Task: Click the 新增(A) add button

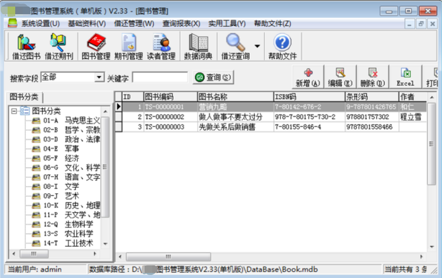Action: tap(308, 77)
